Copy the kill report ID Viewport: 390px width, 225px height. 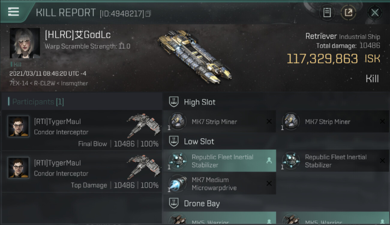[148, 14]
